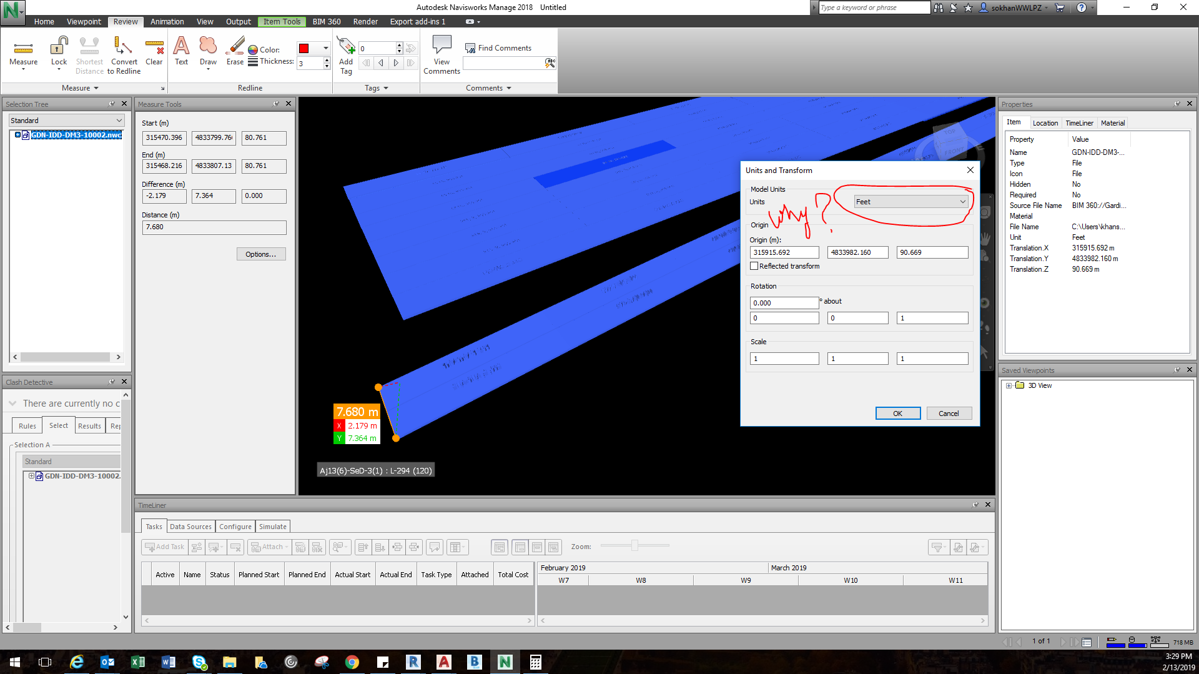The width and height of the screenshot is (1199, 674).
Task: Click Attach in TimeLiner toolbar
Action: click(269, 547)
